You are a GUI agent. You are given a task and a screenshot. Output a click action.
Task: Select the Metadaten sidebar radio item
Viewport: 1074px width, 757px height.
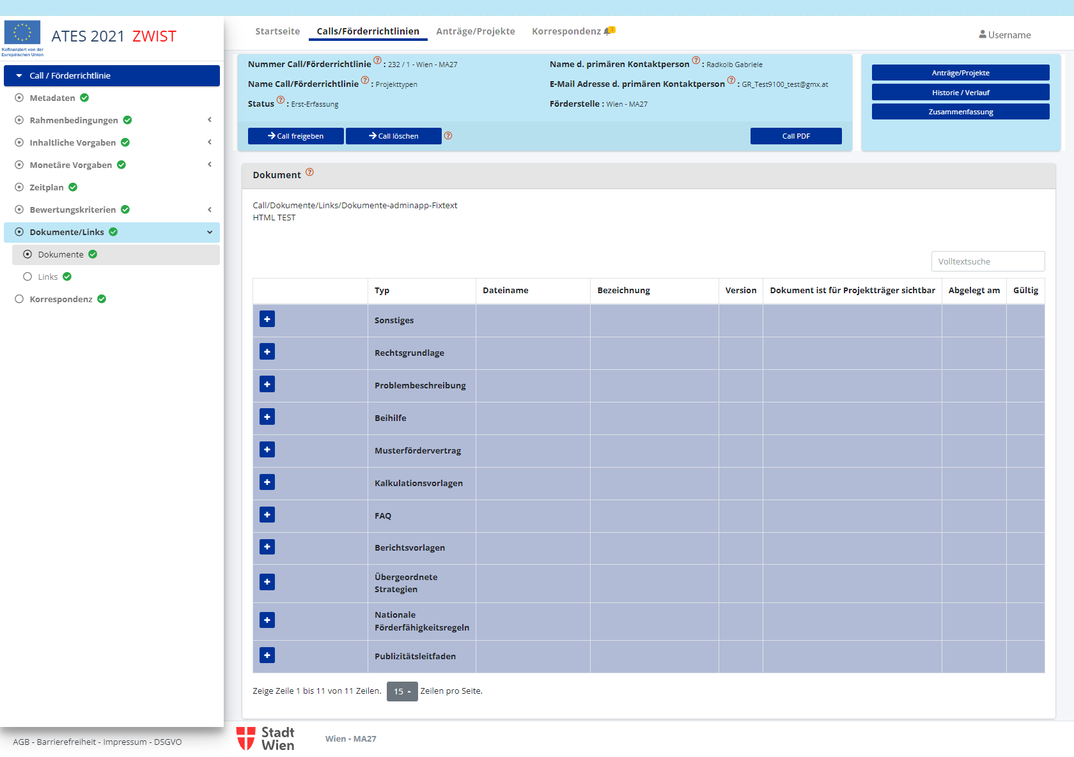[x=19, y=98]
